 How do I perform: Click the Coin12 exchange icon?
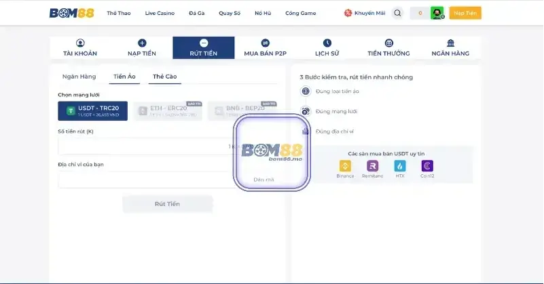(x=427, y=166)
